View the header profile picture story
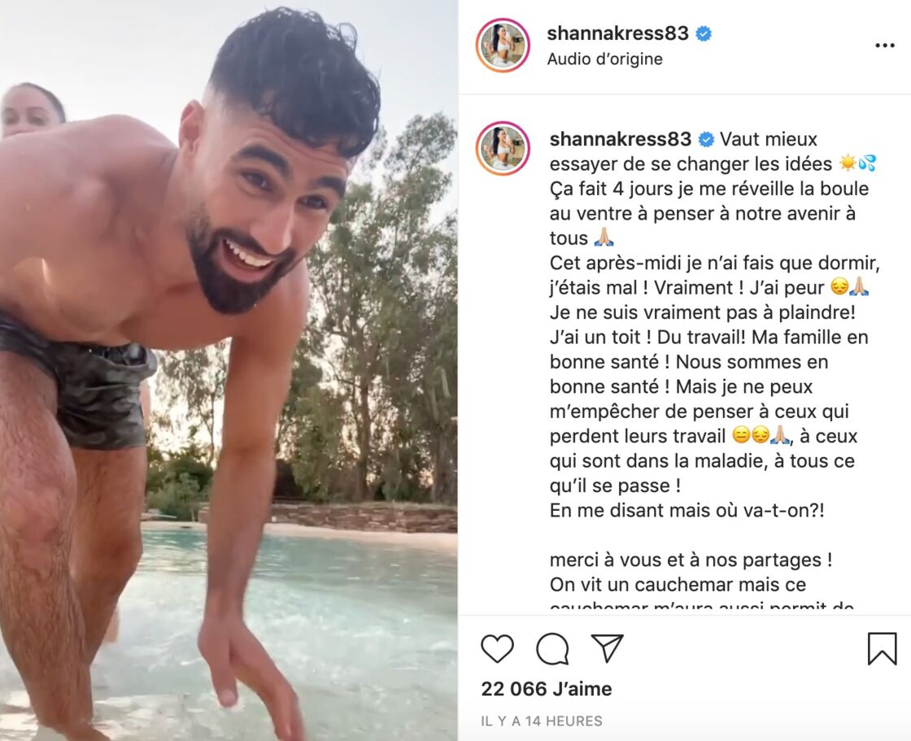Screen dimensions: 911x741 point(503,46)
